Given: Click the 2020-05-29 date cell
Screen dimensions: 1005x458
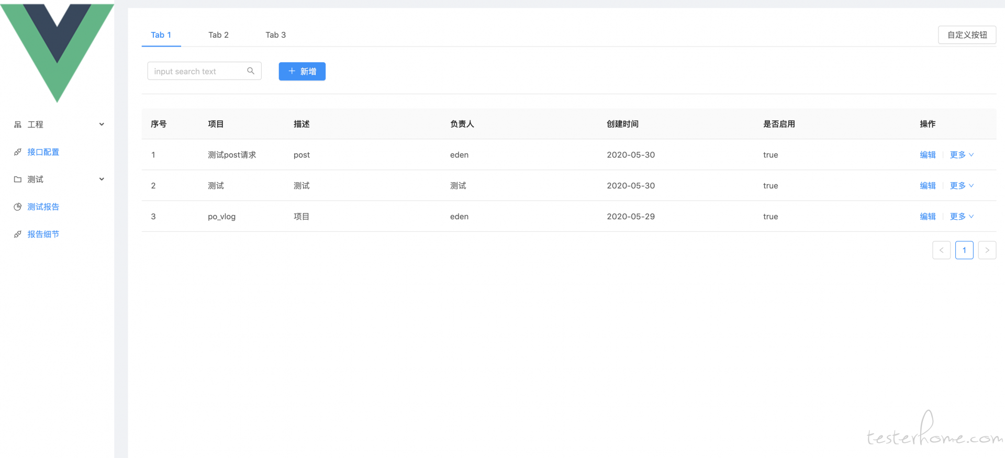Looking at the screenshot, I should point(631,217).
